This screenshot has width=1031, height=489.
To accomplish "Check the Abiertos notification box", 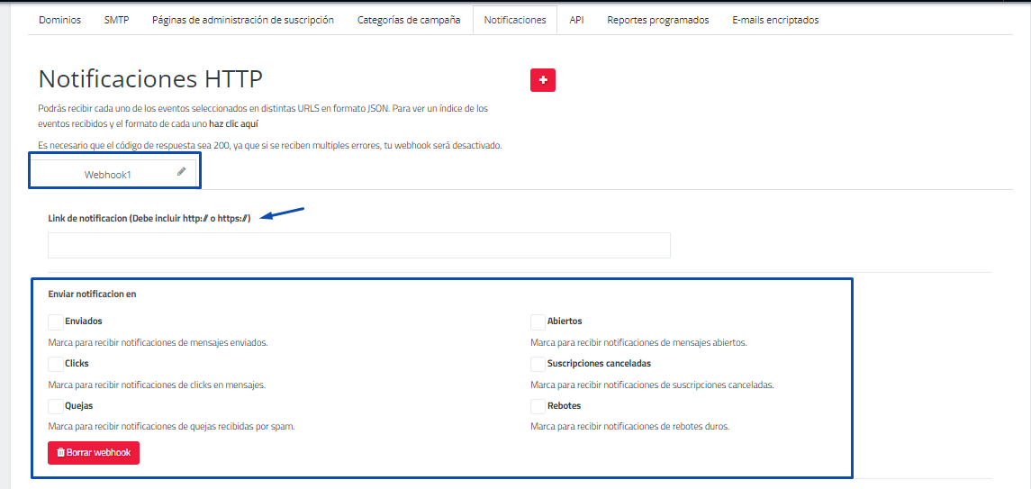I will (x=538, y=321).
